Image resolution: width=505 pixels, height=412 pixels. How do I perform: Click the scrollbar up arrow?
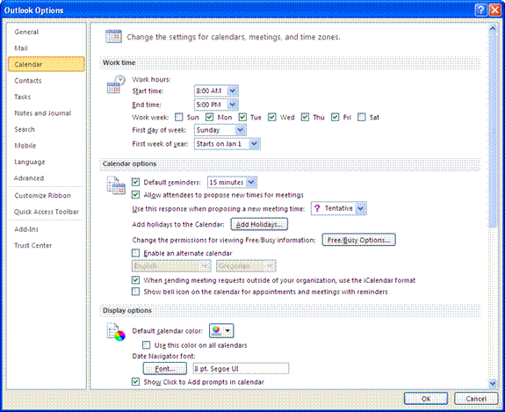(x=493, y=28)
